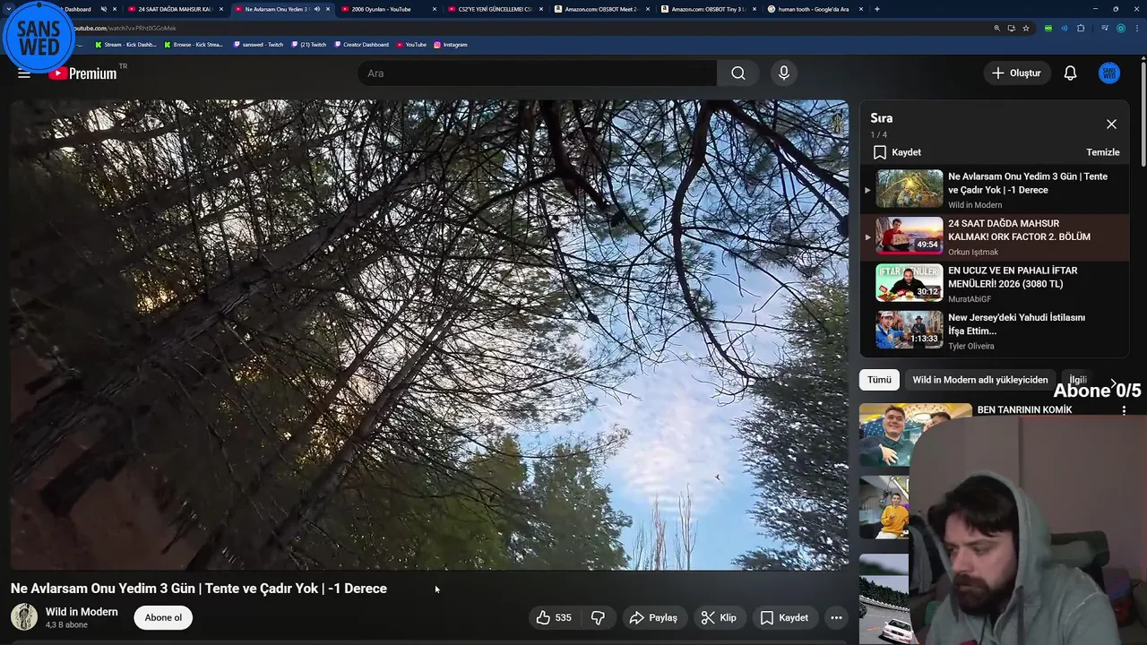The width and height of the screenshot is (1147, 645).
Task: Start voice search with the microphone icon
Action: 784,73
